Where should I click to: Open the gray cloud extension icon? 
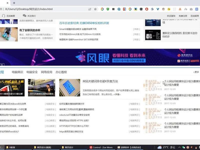(x=185, y=9)
